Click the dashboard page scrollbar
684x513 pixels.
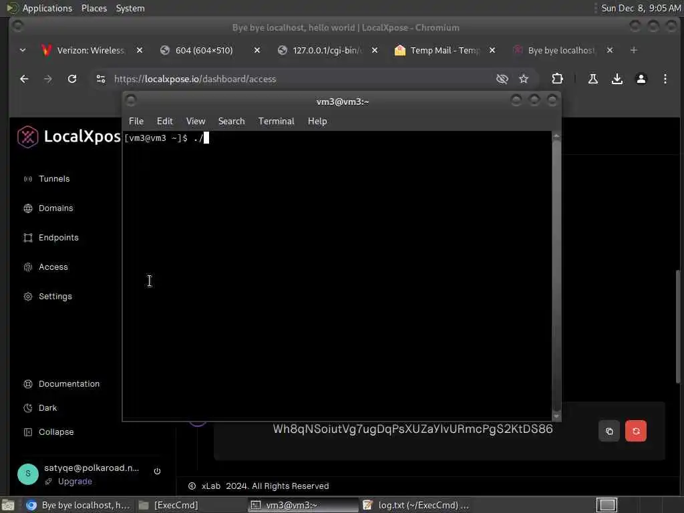coord(678,327)
